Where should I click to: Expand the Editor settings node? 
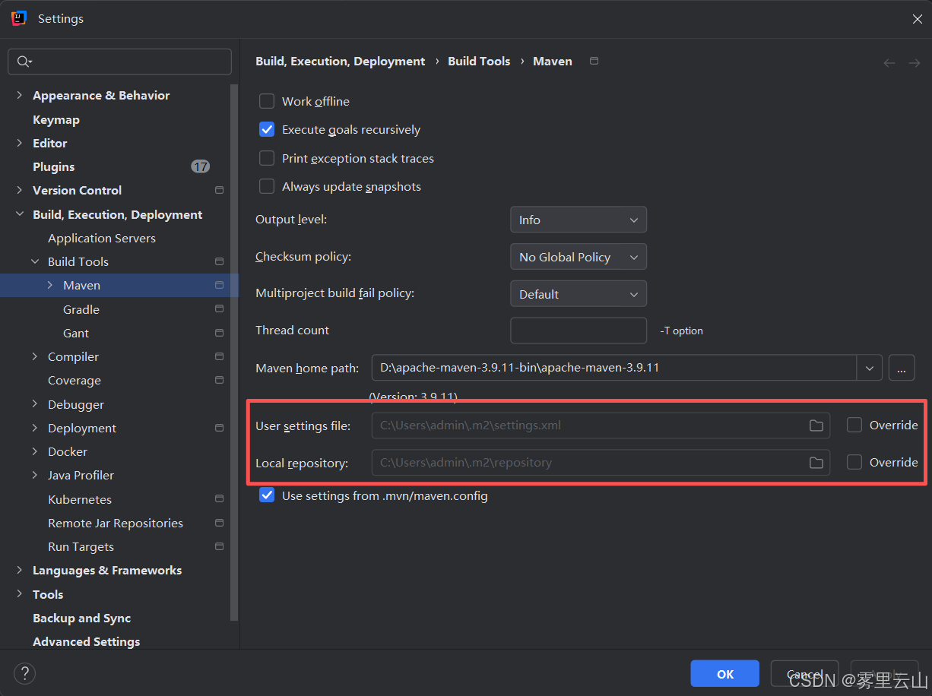(20, 143)
